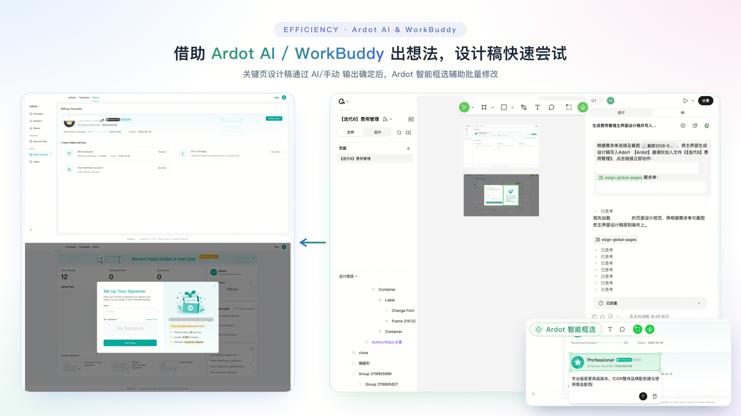This screenshot has height=416, width=741.
Task: Click the green AI credits icon
Action: [x=707, y=126]
